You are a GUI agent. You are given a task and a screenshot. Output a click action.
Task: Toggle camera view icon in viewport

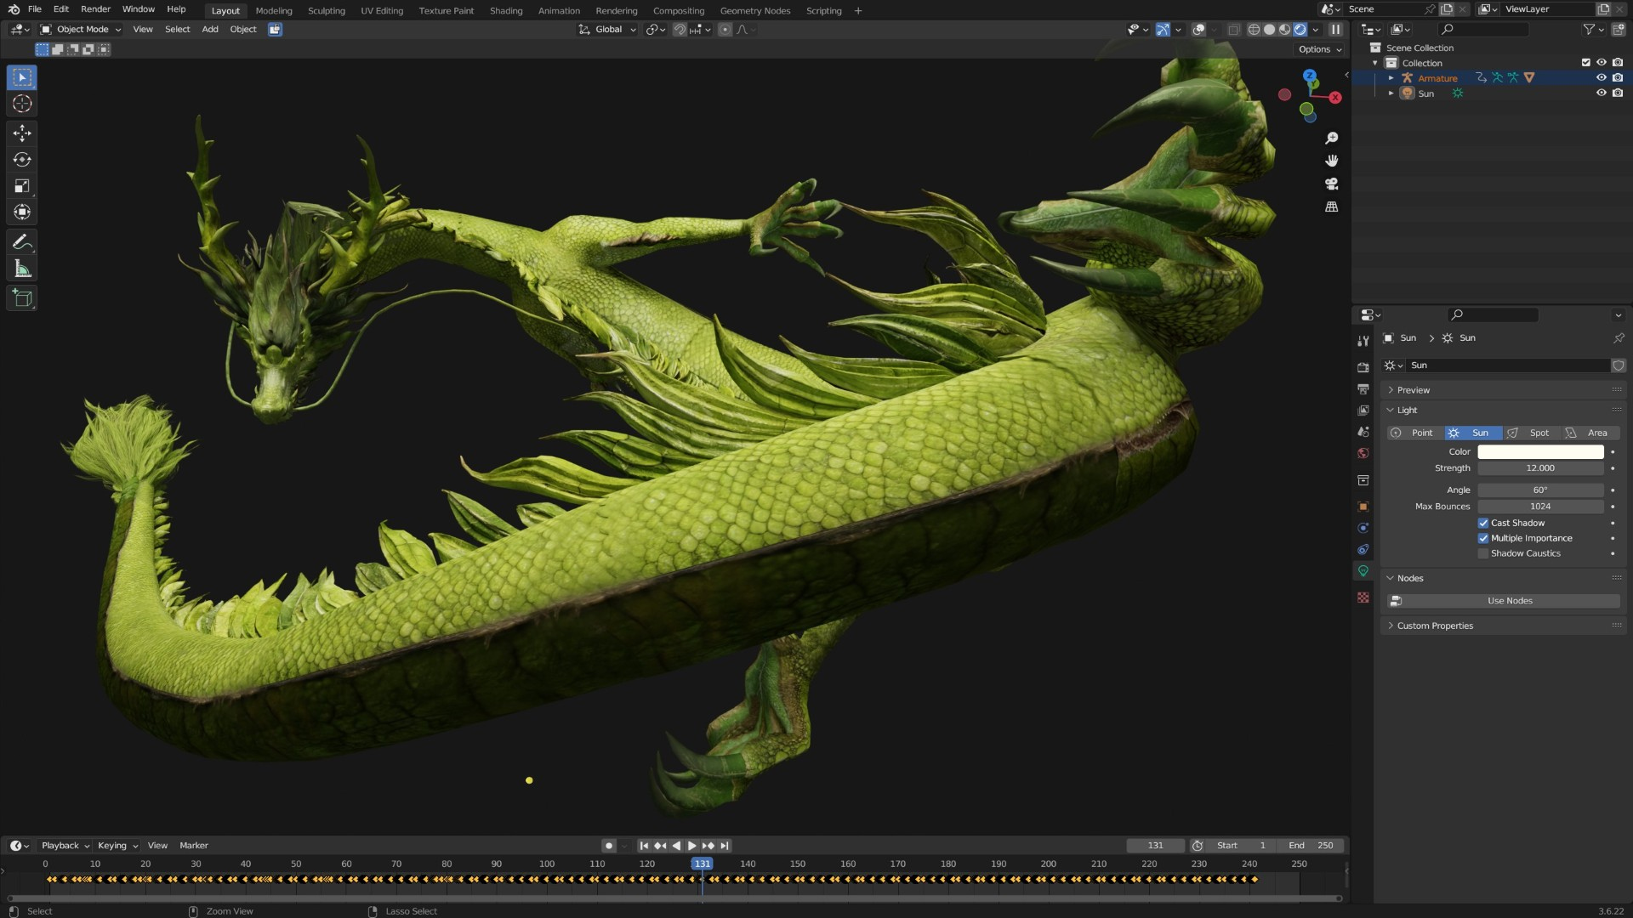1332,184
